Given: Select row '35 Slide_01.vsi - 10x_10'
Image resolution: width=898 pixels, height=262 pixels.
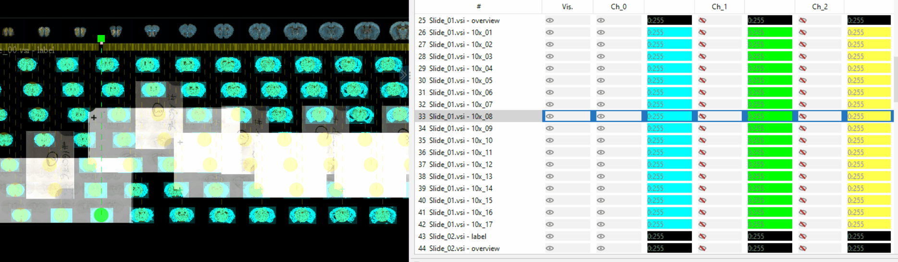Looking at the screenshot, I should [x=478, y=140].
